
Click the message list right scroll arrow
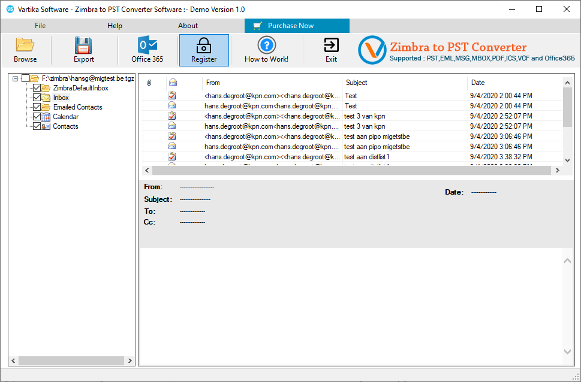pos(557,170)
